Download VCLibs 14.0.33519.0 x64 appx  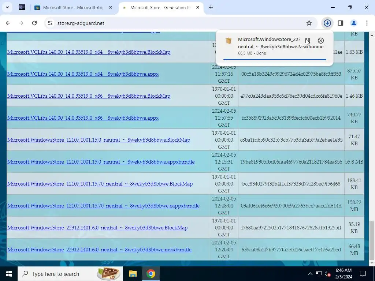point(83,74)
